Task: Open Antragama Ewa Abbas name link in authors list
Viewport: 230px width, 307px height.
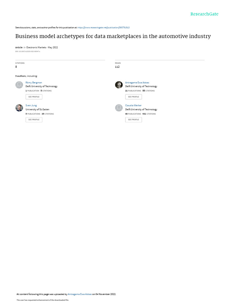Action: click(137, 82)
